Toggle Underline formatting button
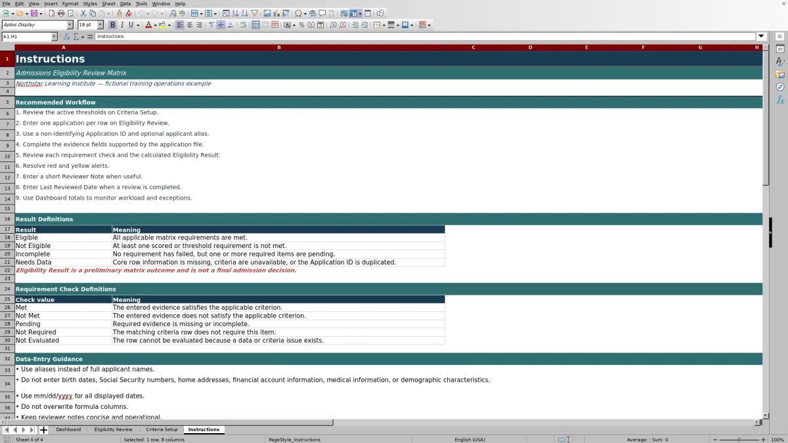Screen dimensions: 788x443 [x=131, y=25]
